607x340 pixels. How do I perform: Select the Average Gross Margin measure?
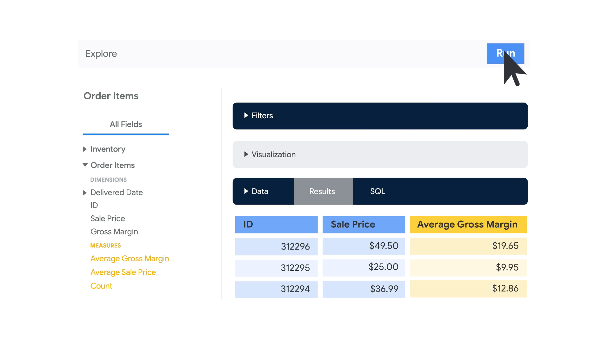click(130, 259)
